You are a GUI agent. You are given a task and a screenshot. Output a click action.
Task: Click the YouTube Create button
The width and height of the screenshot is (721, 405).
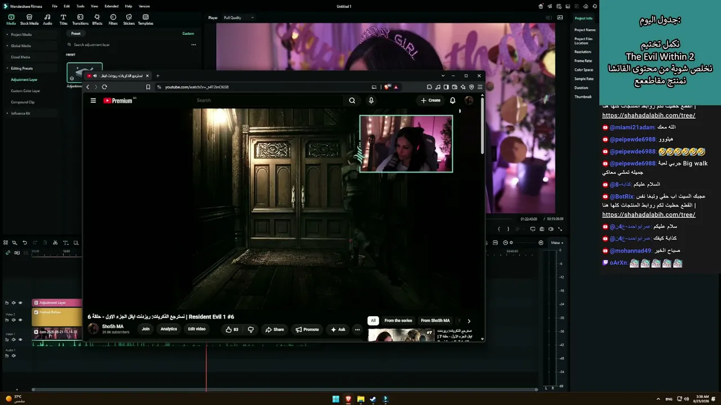point(431,101)
